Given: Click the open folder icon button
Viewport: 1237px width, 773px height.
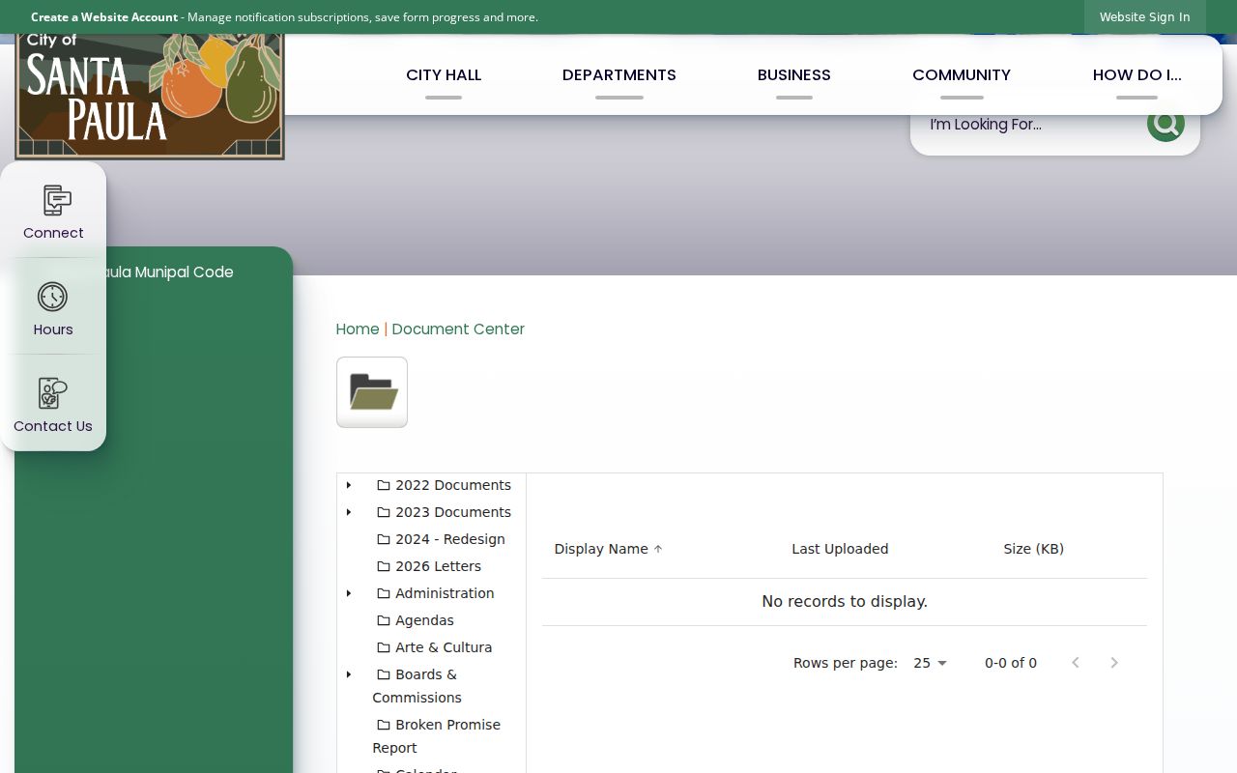Looking at the screenshot, I should [x=372, y=392].
